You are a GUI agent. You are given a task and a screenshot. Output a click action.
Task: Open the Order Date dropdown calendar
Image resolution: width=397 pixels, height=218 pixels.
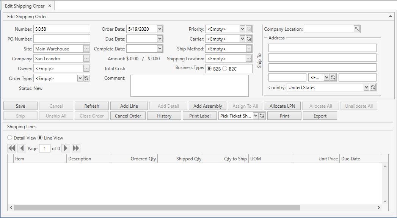(160, 29)
